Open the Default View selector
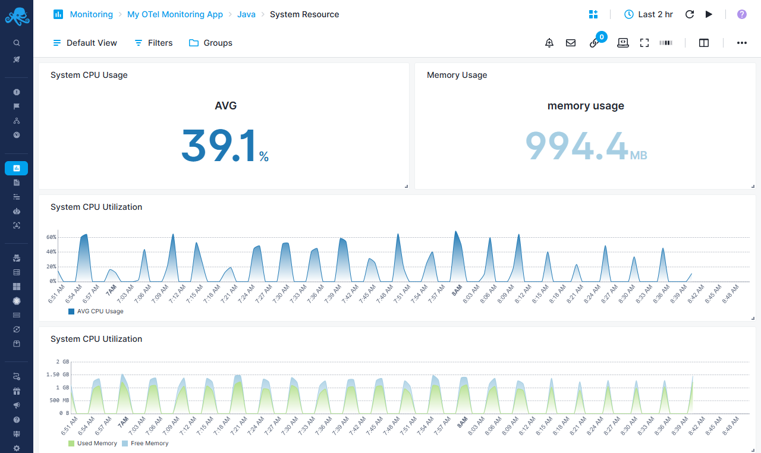 point(84,42)
